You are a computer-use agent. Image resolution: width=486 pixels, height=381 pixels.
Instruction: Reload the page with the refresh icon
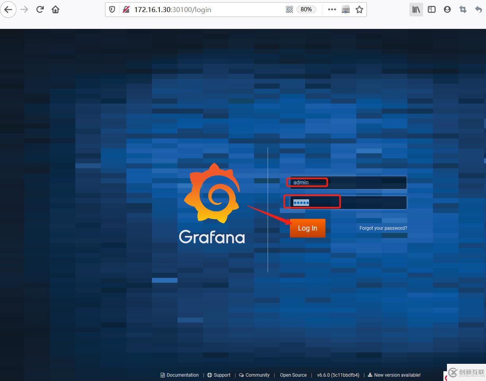coord(40,9)
